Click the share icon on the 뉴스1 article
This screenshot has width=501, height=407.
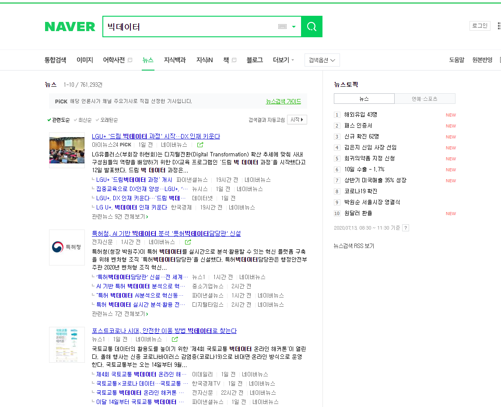175,340
